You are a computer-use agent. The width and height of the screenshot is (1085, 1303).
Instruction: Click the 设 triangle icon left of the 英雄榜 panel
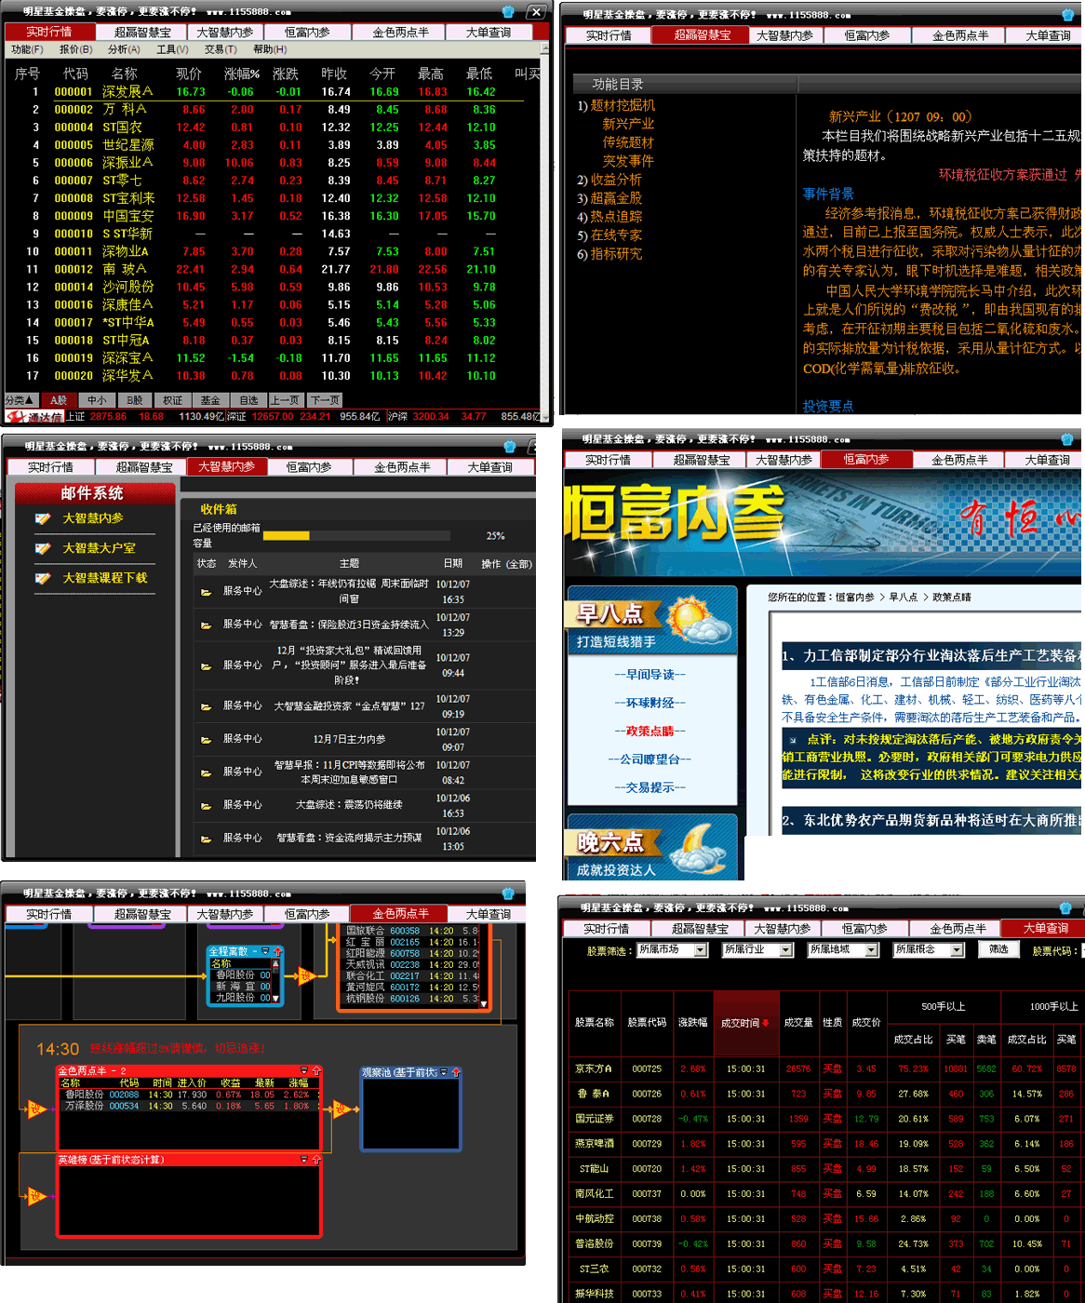(36, 1195)
